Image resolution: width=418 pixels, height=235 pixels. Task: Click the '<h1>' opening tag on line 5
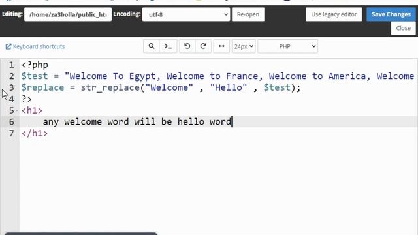(x=32, y=110)
